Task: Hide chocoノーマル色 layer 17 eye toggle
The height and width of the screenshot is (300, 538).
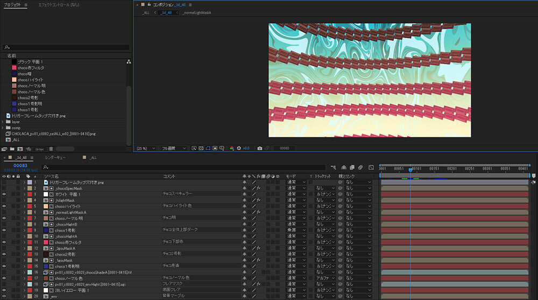Action: pyautogui.click(x=4, y=278)
